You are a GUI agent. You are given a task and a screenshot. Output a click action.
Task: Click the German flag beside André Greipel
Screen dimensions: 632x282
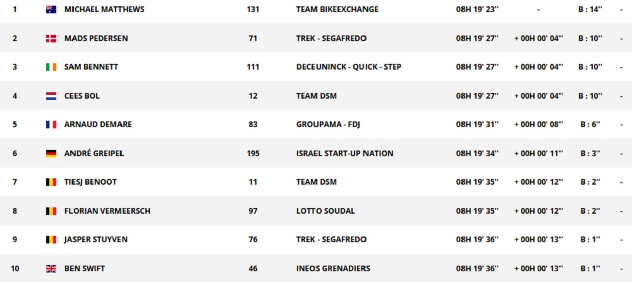(51, 154)
